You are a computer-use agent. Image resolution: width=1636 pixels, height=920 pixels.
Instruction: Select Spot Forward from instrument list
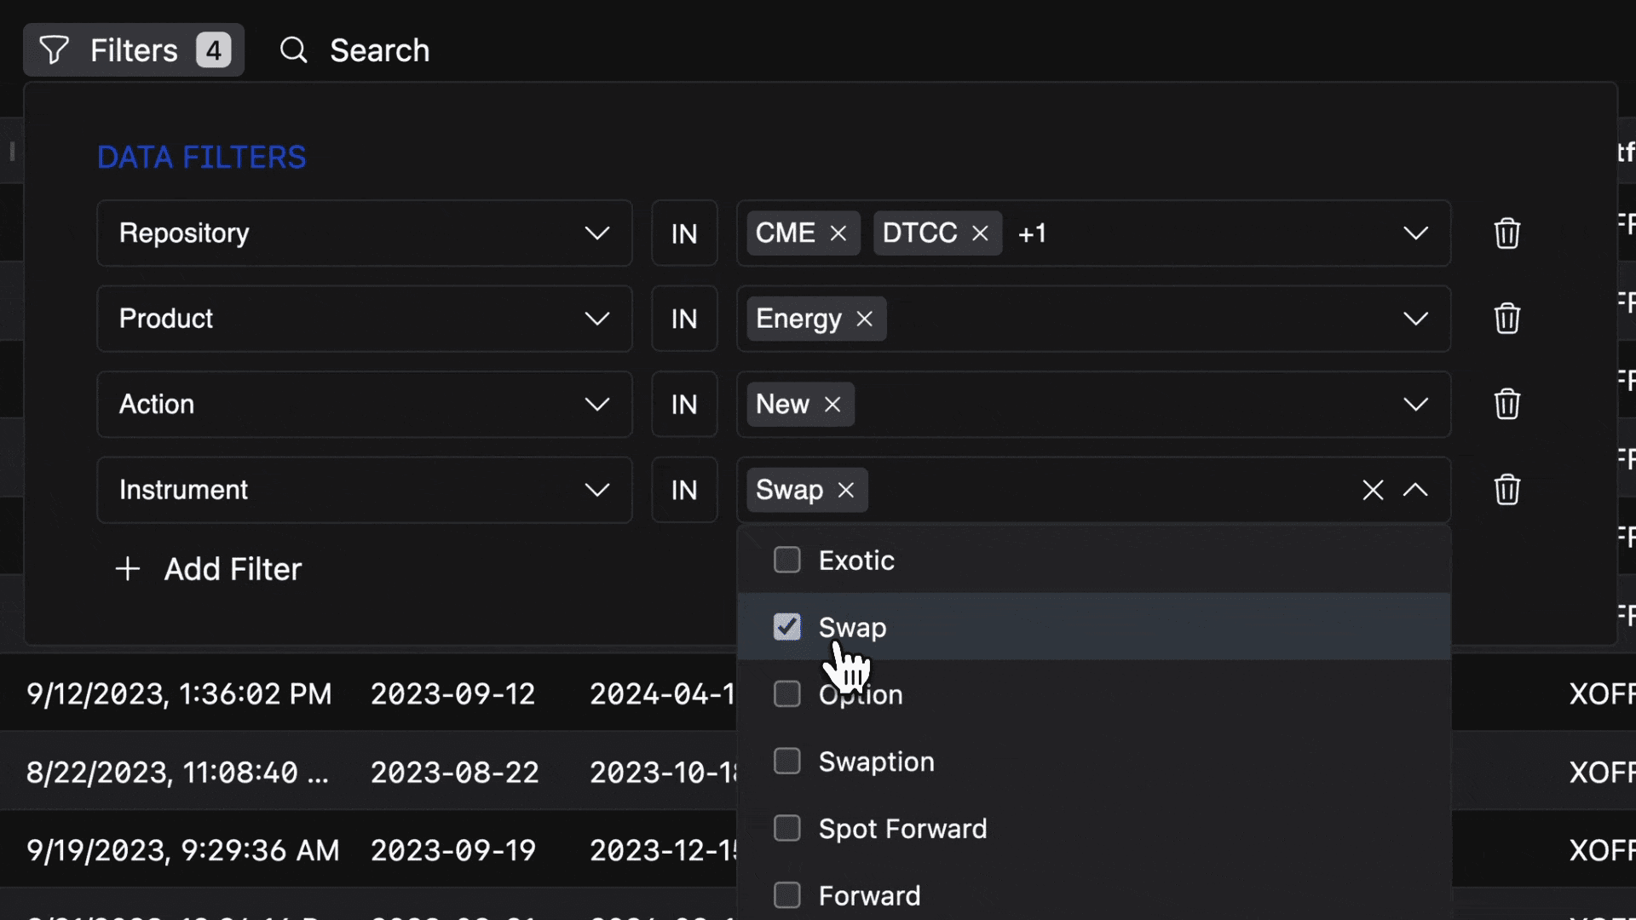[786, 828]
